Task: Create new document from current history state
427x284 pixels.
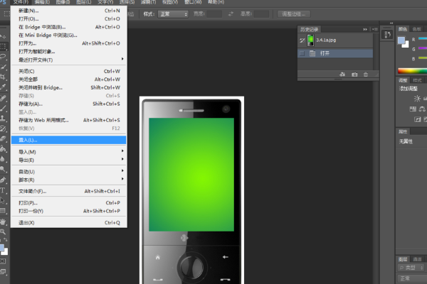Action: click(x=342, y=75)
